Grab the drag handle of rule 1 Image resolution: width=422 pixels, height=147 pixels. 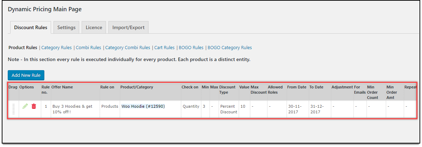(13, 109)
